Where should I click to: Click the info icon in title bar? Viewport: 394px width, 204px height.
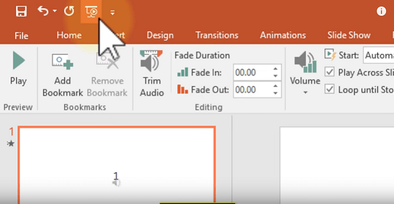point(381,11)
